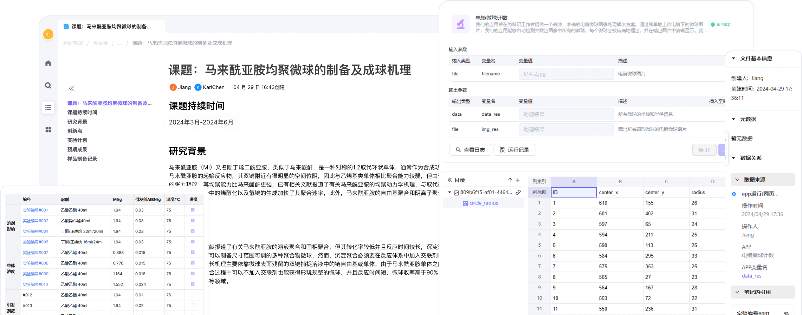
Task: Click the orange user avatar at top
Action: click(x=48, y=34)
